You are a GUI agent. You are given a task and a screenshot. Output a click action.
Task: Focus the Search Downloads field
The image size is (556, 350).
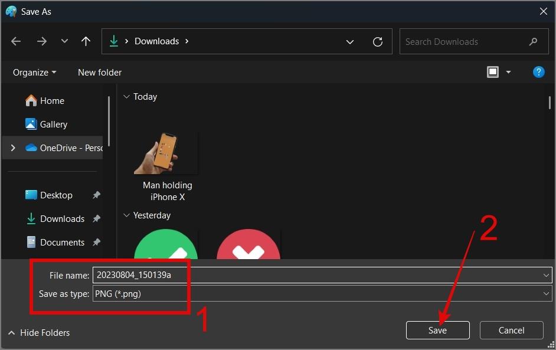[474, 41]
